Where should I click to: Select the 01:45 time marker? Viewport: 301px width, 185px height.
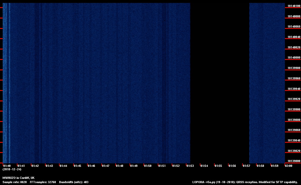pos(78,166)
